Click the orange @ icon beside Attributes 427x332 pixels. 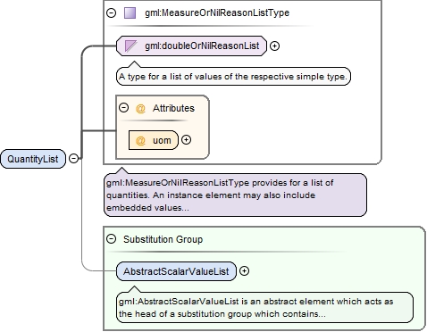140,108
